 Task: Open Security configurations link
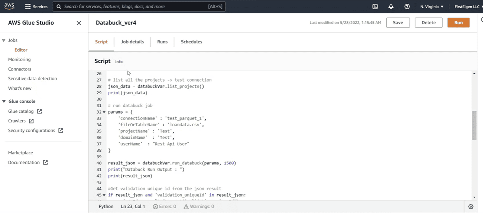coord(32,131)
